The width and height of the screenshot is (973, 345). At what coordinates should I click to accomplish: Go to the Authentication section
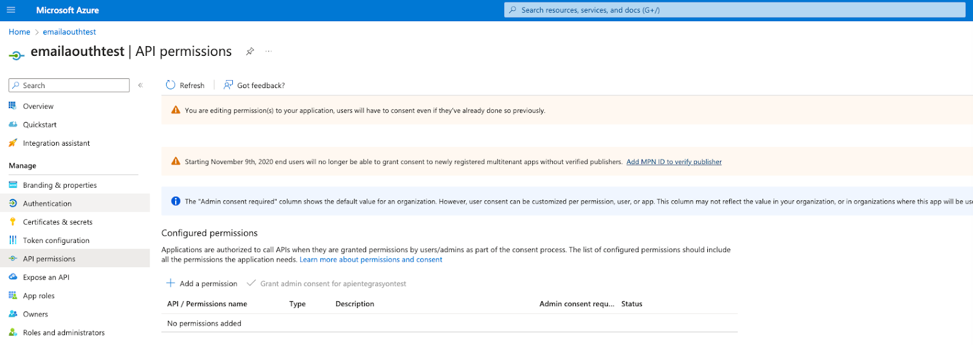point(47,203)
